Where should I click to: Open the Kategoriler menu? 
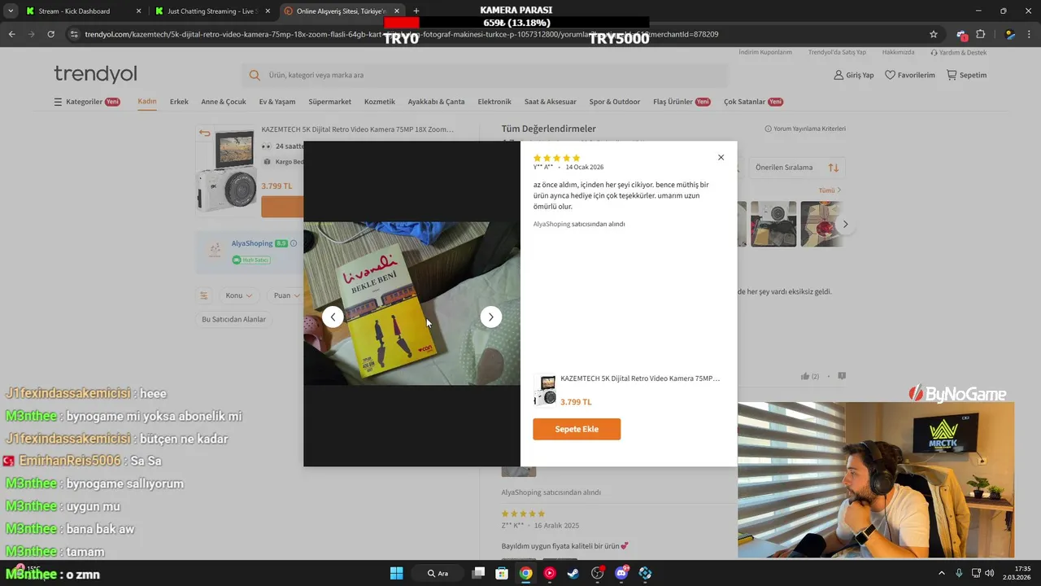[x=87, y=102]
